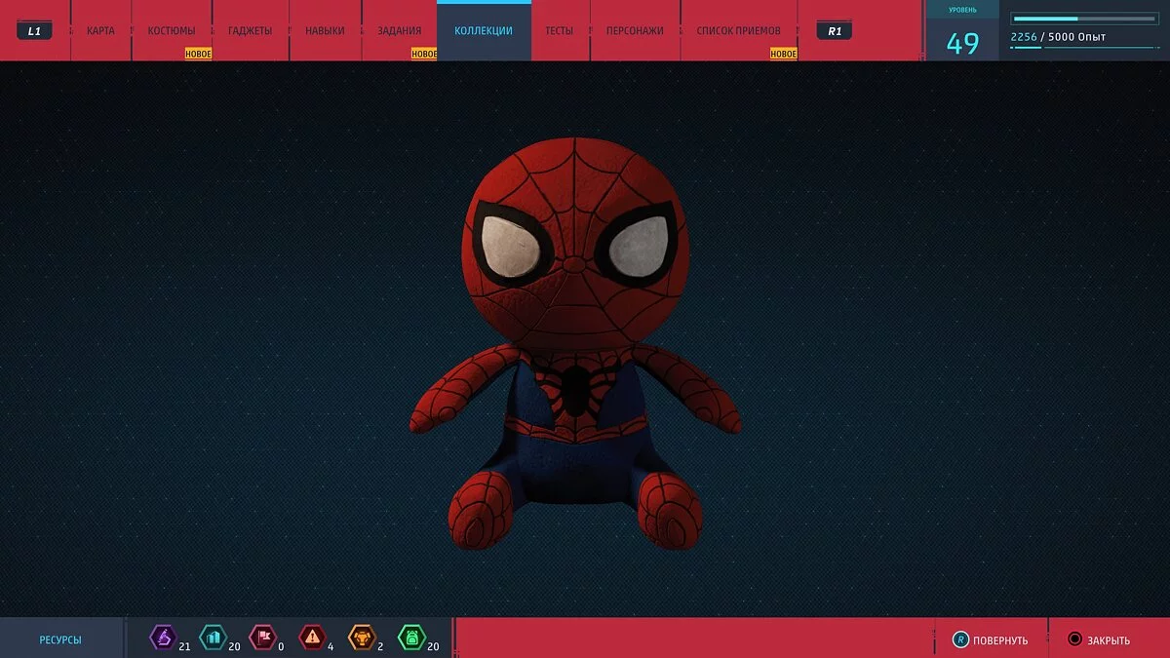
Task: Open the Гаджеты tab
Action: pos(251,31)
